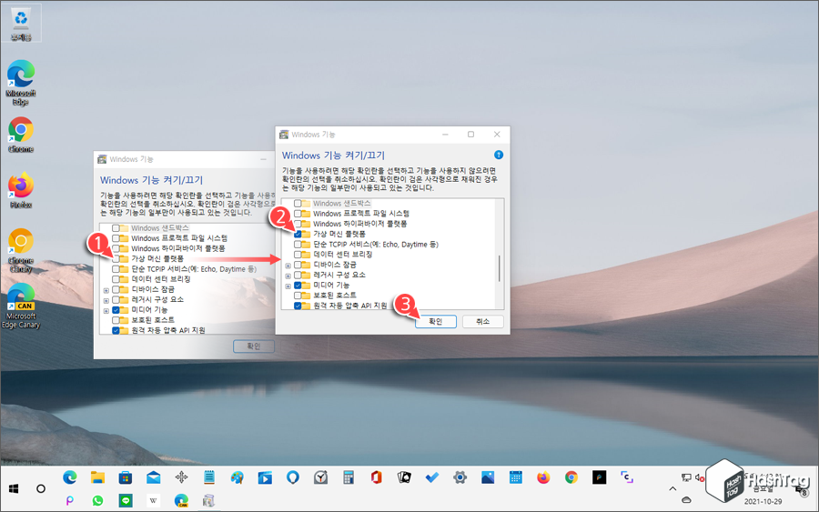This screenshot has height=512, width=819.
Task: Check 데이터 센터 브리징 in front dialog
Action: 298,254
